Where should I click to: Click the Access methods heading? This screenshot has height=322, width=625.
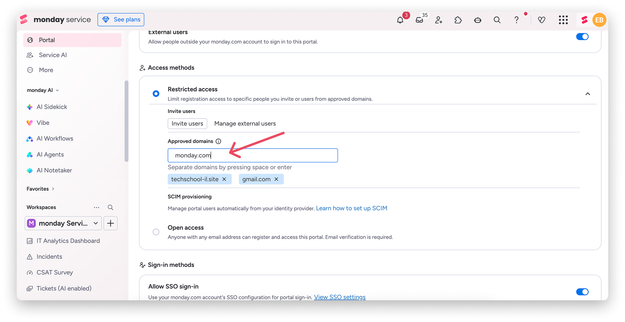[x=171, y=68]
